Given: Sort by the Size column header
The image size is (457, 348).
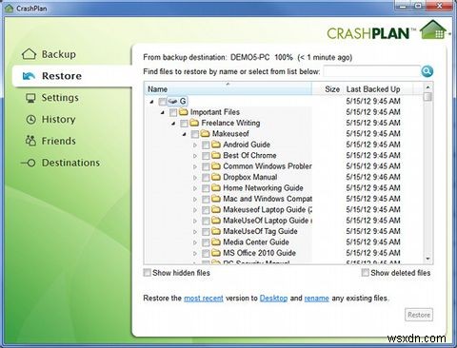Looking at the screenshot, I should point(328,88).
